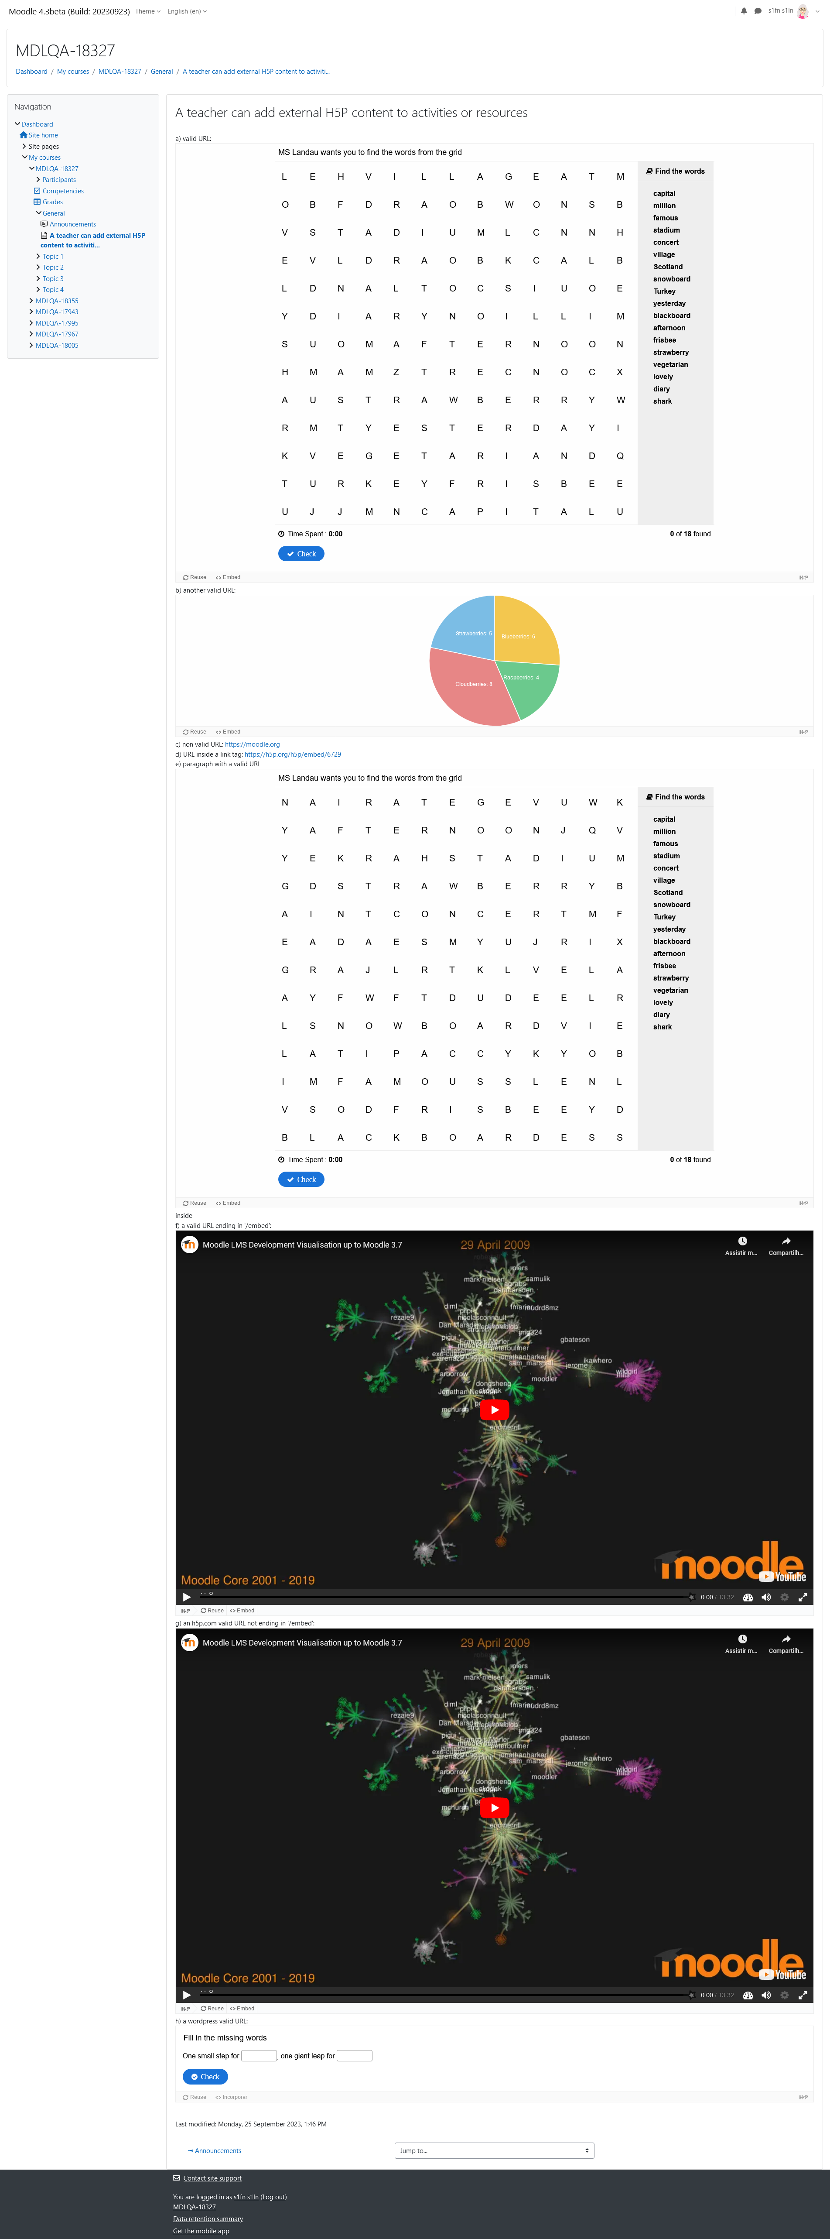Open the quality settings gear in video f)
830x2239 pixels.
[785, 1597]
